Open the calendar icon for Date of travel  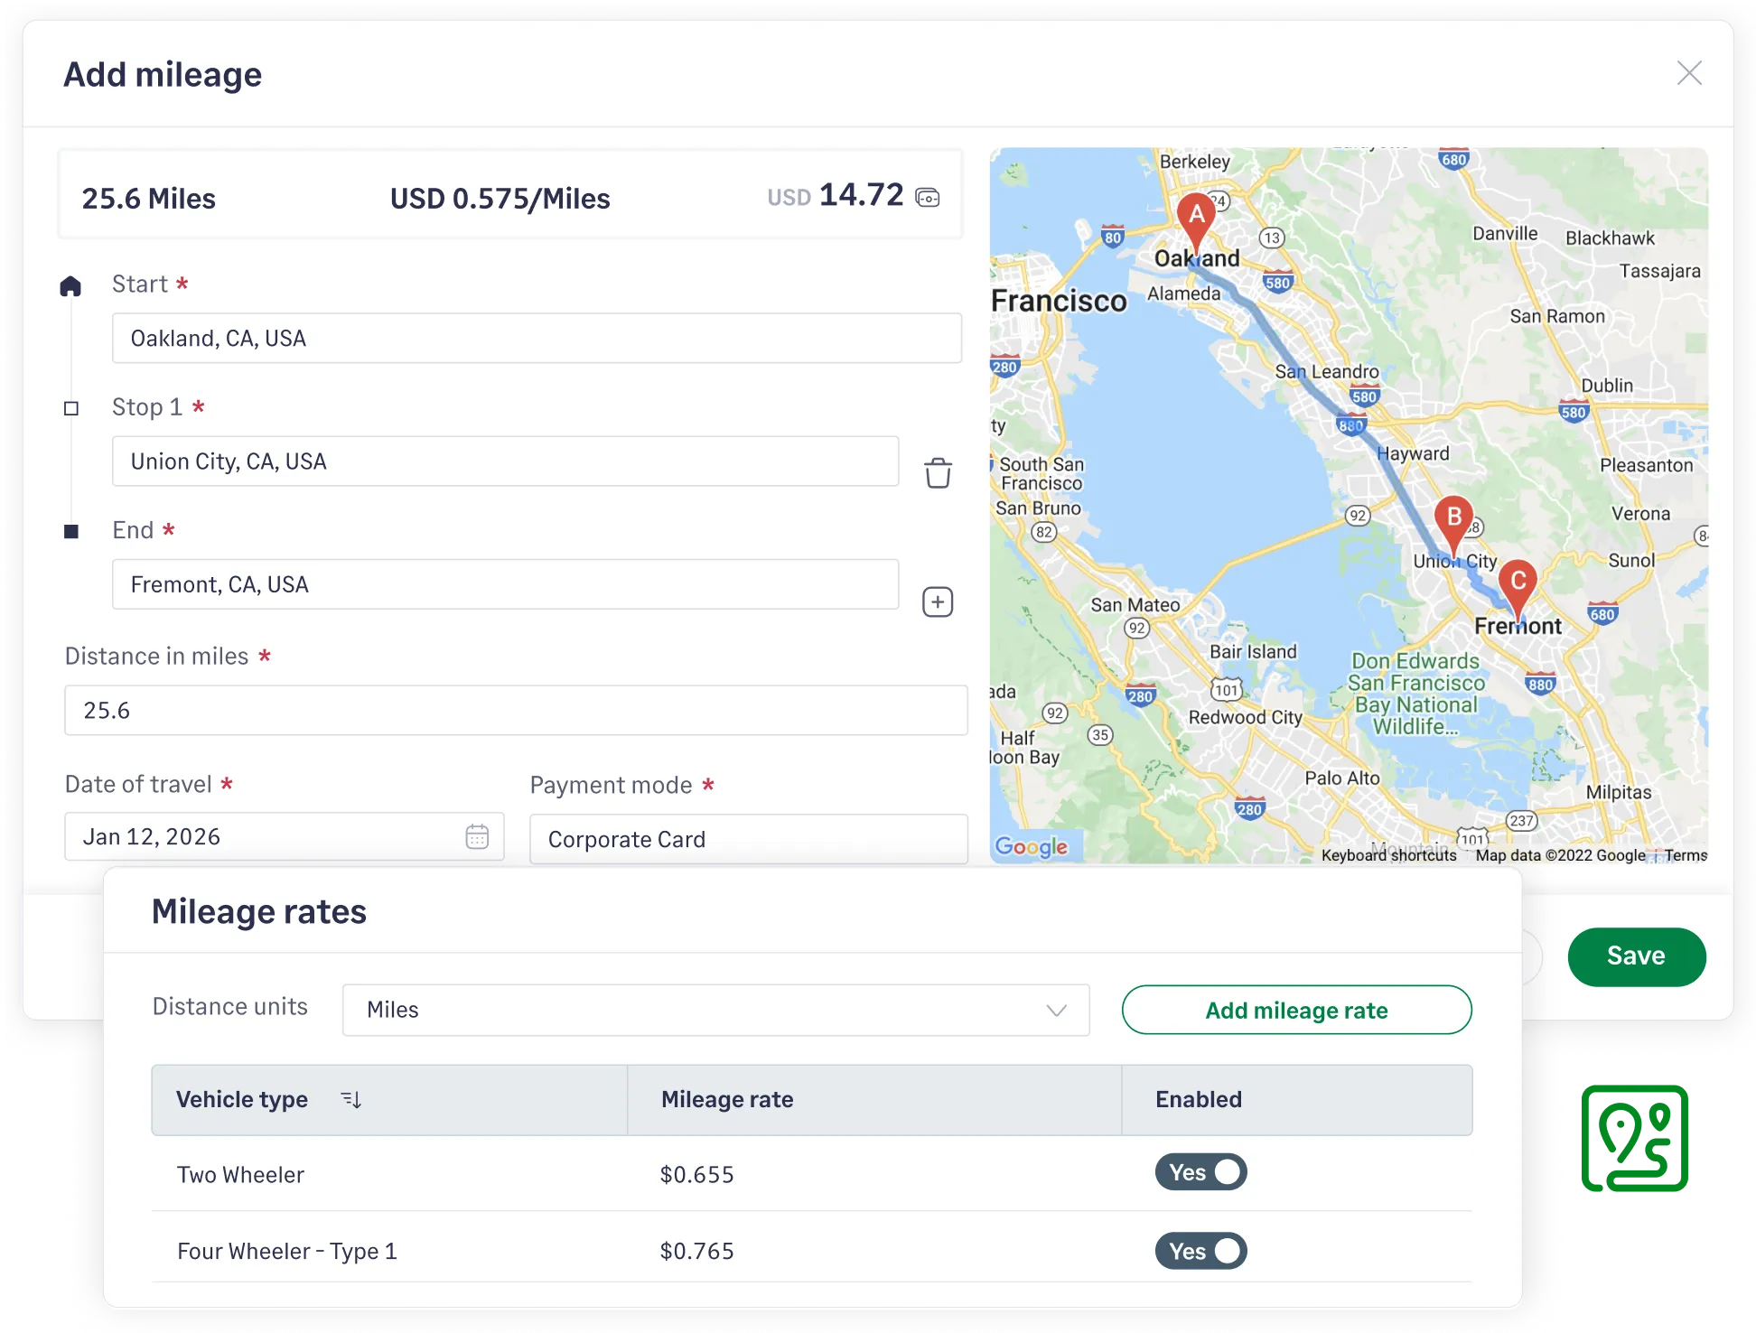click(x=476, y=836)
